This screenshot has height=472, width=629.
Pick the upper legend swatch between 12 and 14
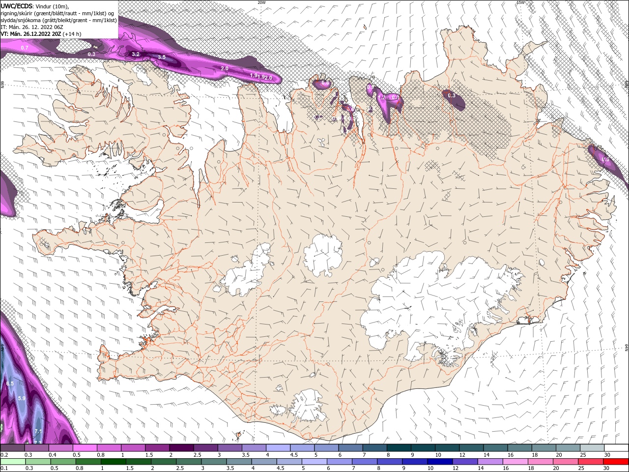(x=472, y=448)
